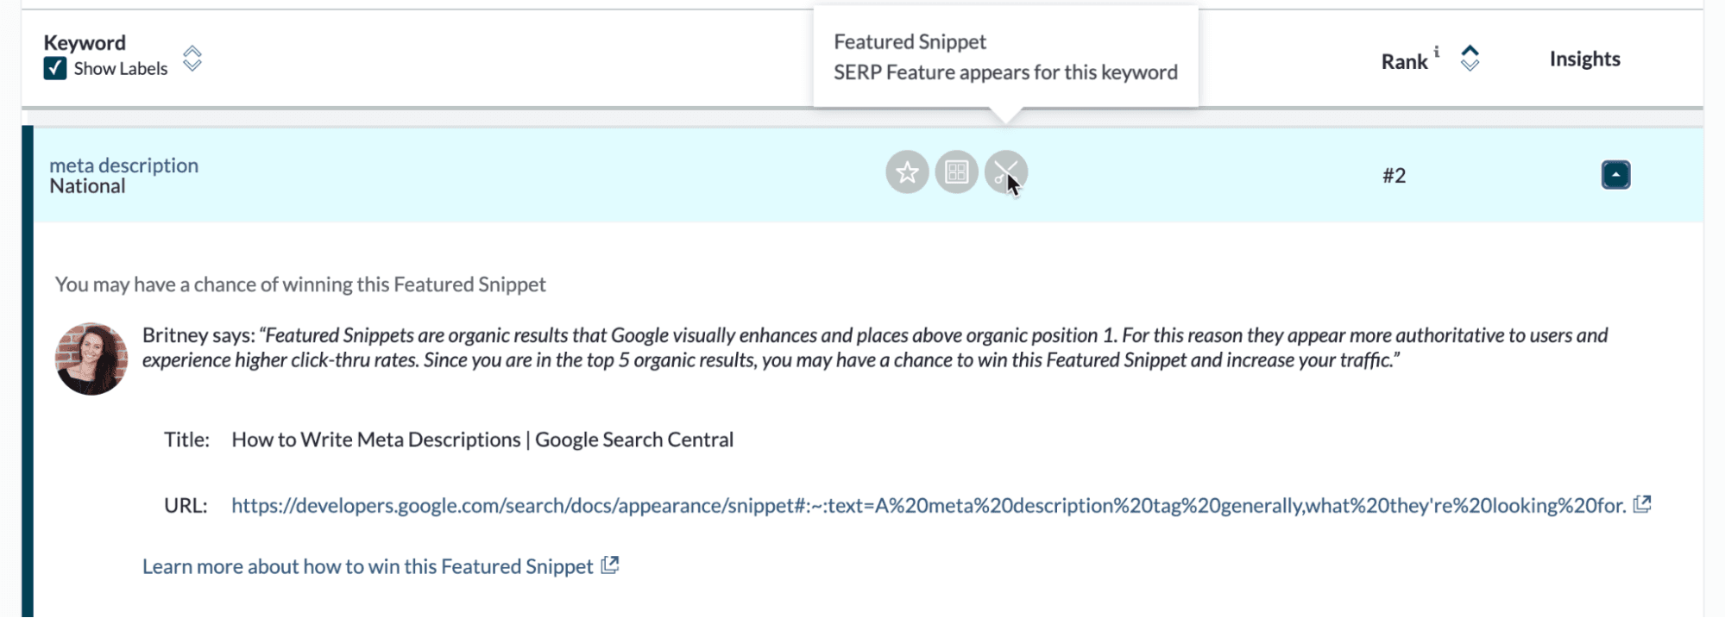Open the meta description keyword link
Viewport: 1725px width, 618px height.
[123, 165]
